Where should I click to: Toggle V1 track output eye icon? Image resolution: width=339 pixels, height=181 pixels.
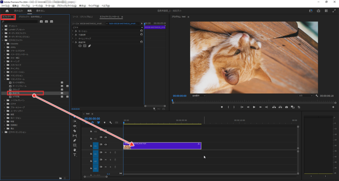[x=106, y=145]
